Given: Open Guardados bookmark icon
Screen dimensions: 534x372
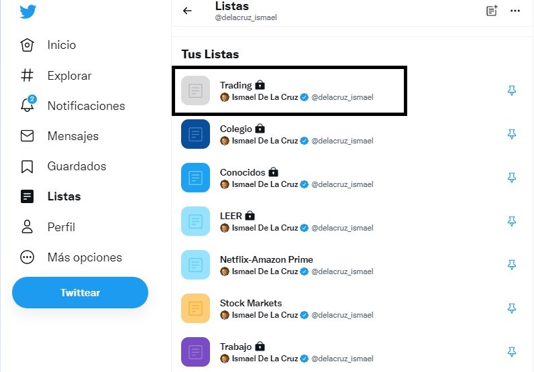Looking at the screenshot, I should 27,166.
